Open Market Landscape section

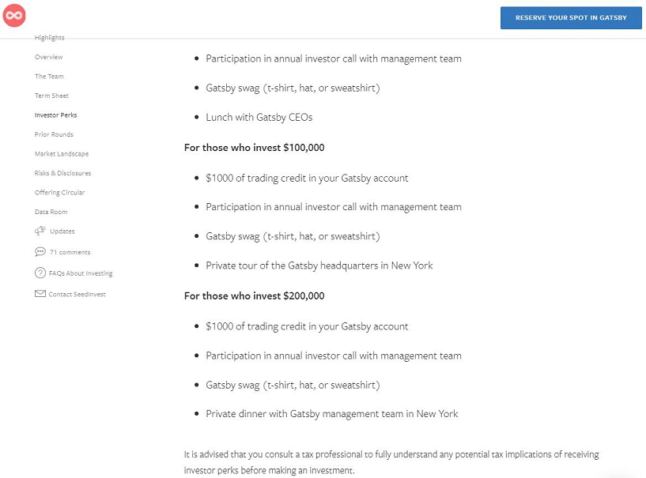tap(62, 154)
